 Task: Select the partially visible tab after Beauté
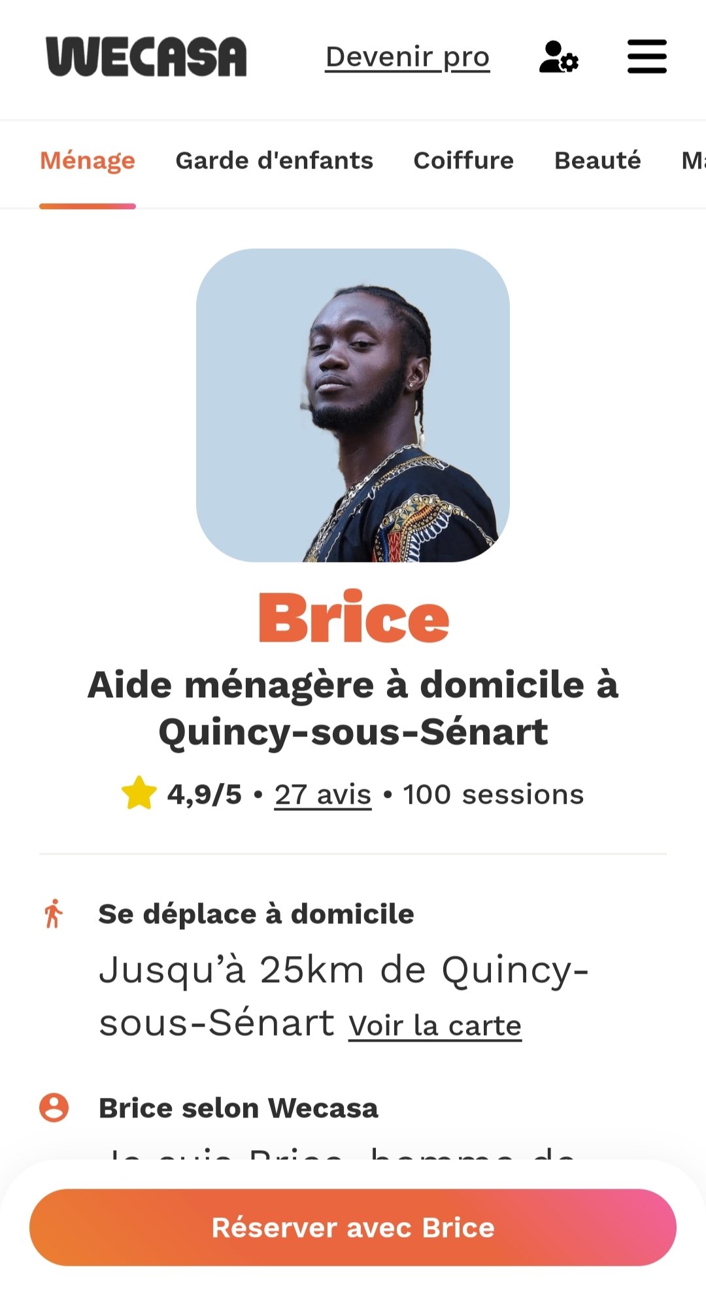(693, 161)
